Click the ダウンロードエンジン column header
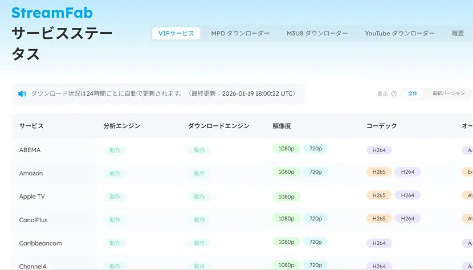 (219, 126)
